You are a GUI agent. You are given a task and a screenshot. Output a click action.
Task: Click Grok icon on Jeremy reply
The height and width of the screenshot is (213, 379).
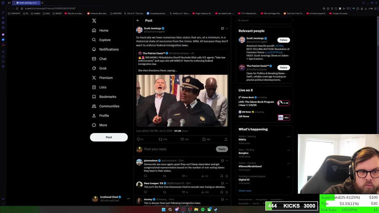tap(222, 199)
